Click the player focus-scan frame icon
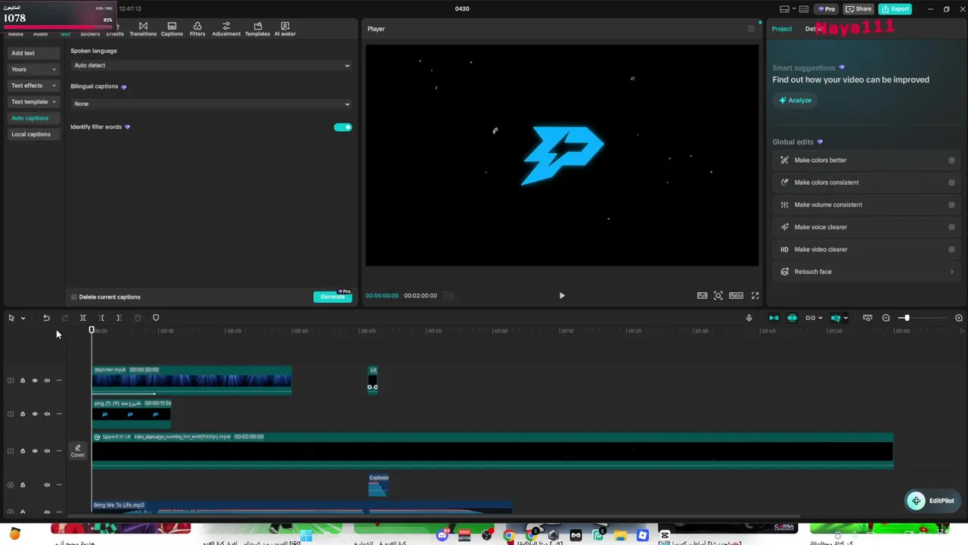This screenshot has width=968, height=545. 718,296
